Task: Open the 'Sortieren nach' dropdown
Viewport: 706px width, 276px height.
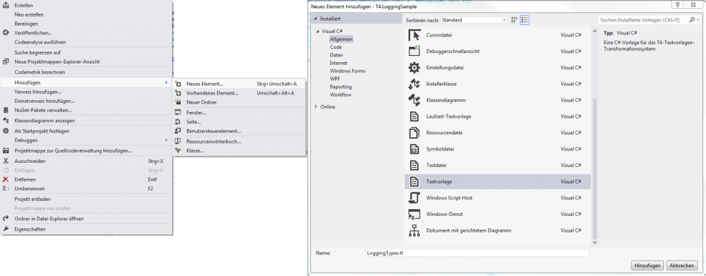Action: [472, 20]
